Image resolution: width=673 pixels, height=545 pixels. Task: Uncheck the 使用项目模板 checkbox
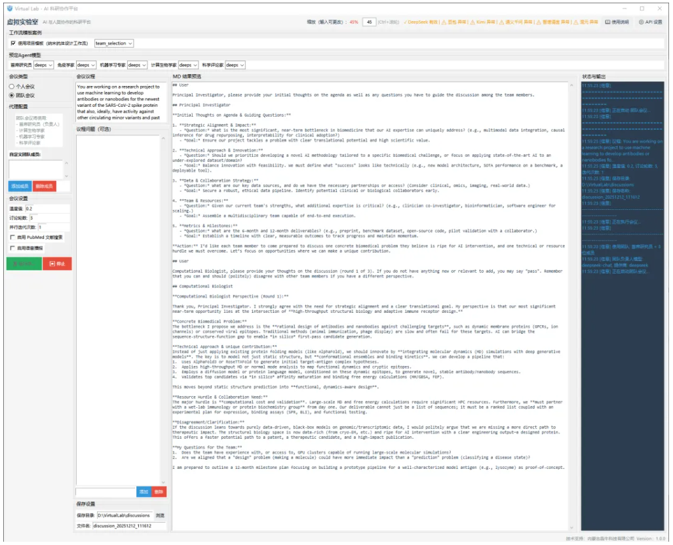(12, 43)
